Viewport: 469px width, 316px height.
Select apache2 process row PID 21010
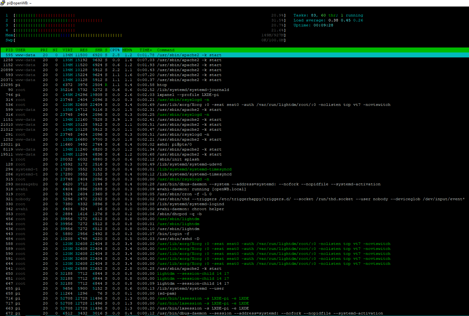point(234,124)
